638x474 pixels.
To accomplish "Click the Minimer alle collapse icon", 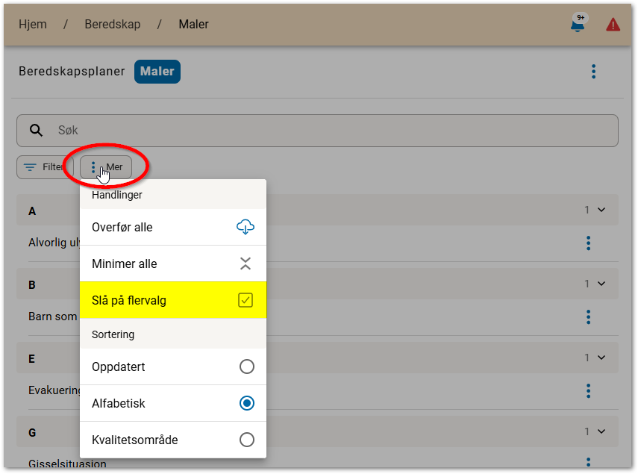I will click(245, 263).
